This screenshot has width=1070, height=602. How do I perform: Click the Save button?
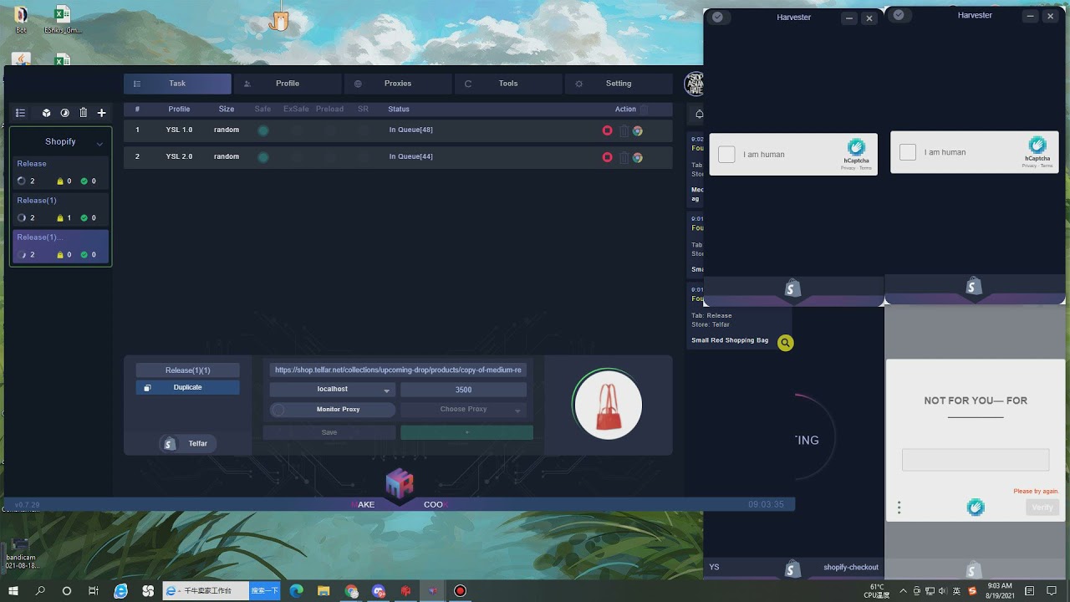click(329, 432)
